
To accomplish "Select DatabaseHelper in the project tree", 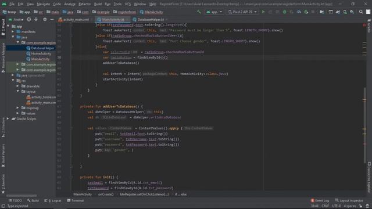I will coord(42,48).
